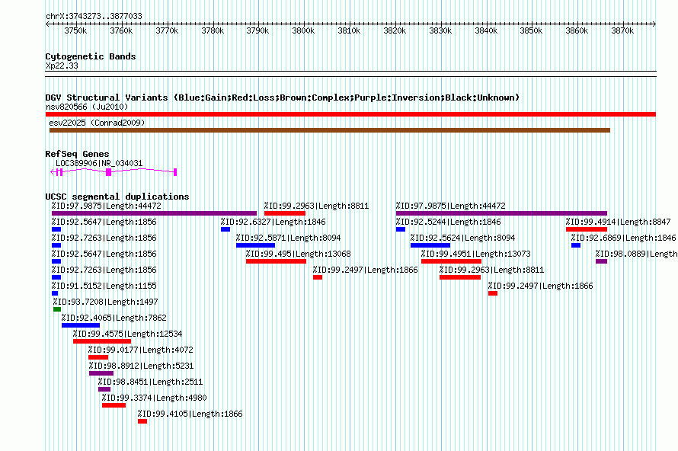Click the red bar under %ID:99.3374|Length:4980
The width and height of the screenshot is (678, 451).
114,405
